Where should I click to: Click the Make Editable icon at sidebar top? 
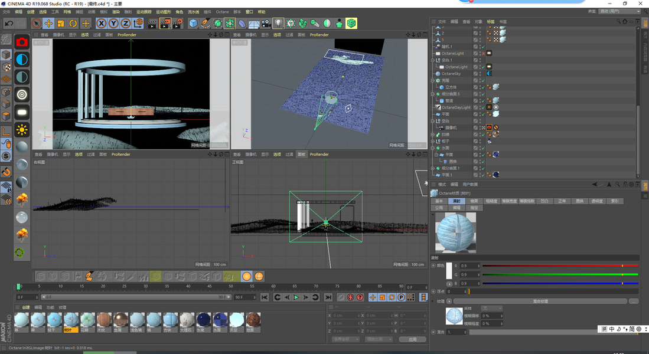click(x=6, y=40)
